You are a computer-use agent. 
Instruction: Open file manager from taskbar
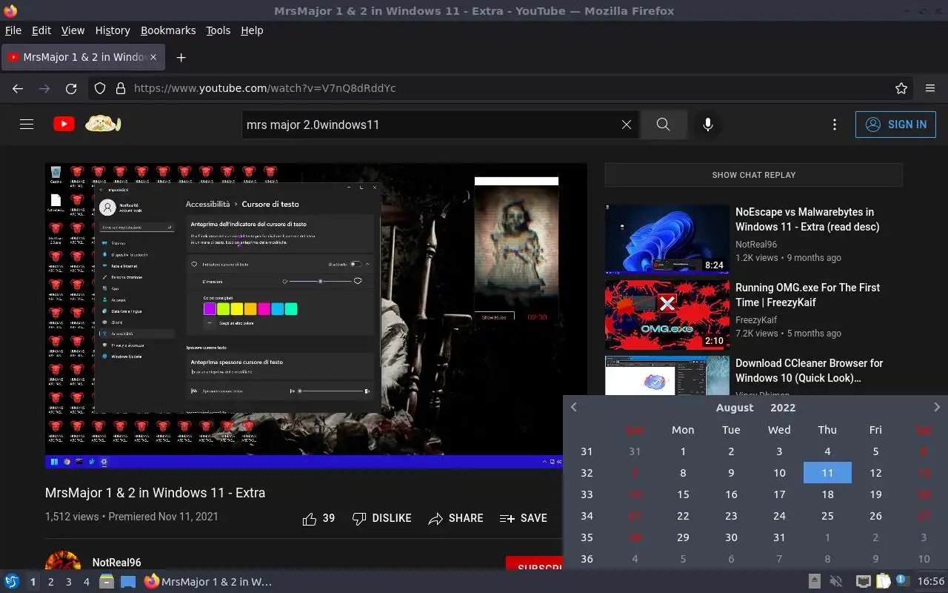(x=107, y=582)
